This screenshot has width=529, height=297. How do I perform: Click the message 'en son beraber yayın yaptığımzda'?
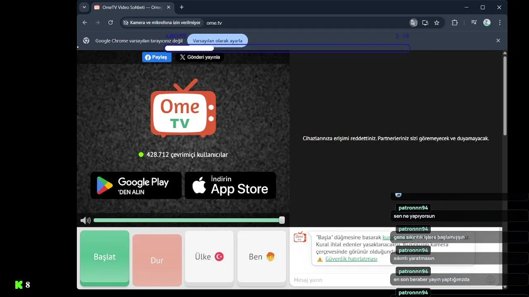pos(431,280)
